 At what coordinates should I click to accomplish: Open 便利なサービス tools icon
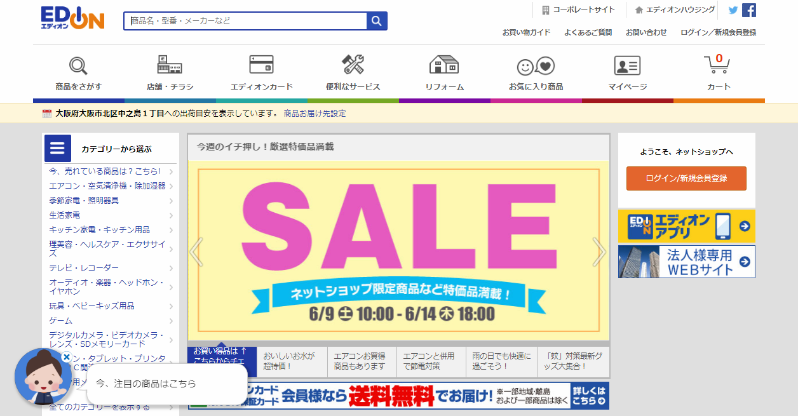(353, 65)
